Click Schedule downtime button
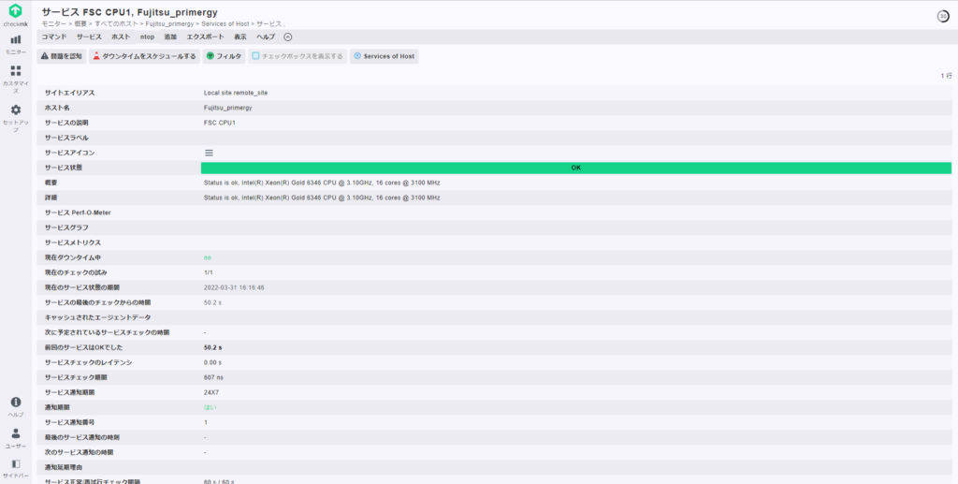The width and height of the screenshot is (958, 484). click(x=145, y=56)
